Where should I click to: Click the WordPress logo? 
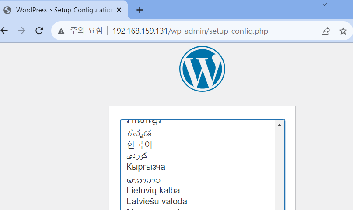point(202,69)
